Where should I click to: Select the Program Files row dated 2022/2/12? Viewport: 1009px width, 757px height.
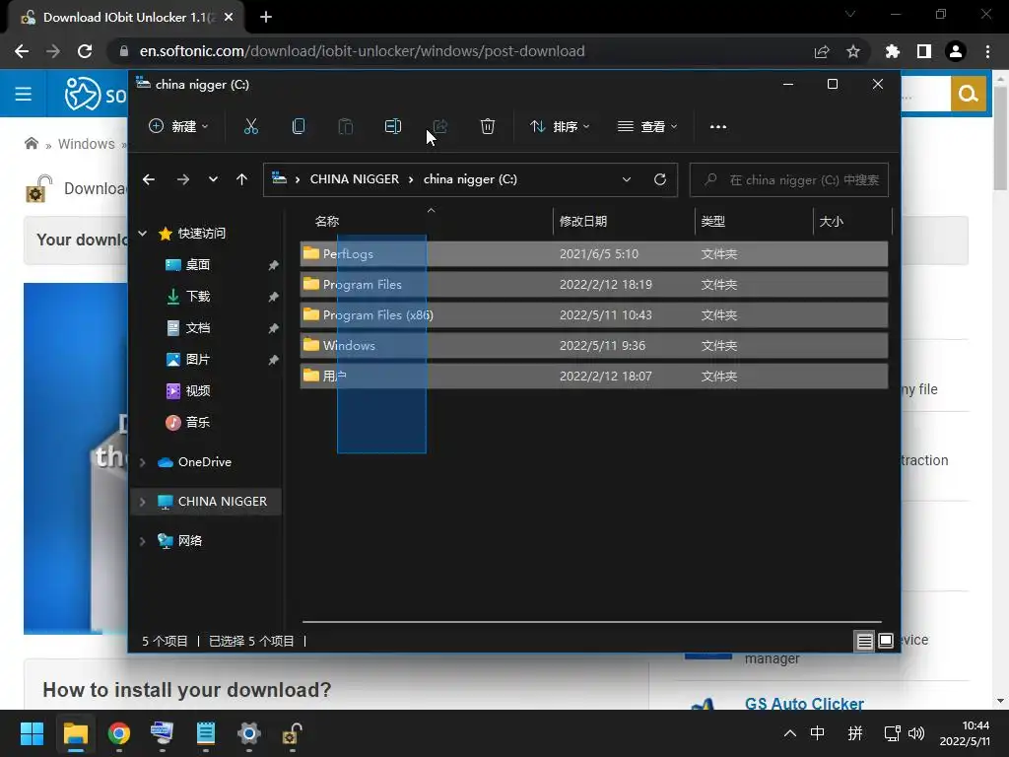tap(594, 285)
